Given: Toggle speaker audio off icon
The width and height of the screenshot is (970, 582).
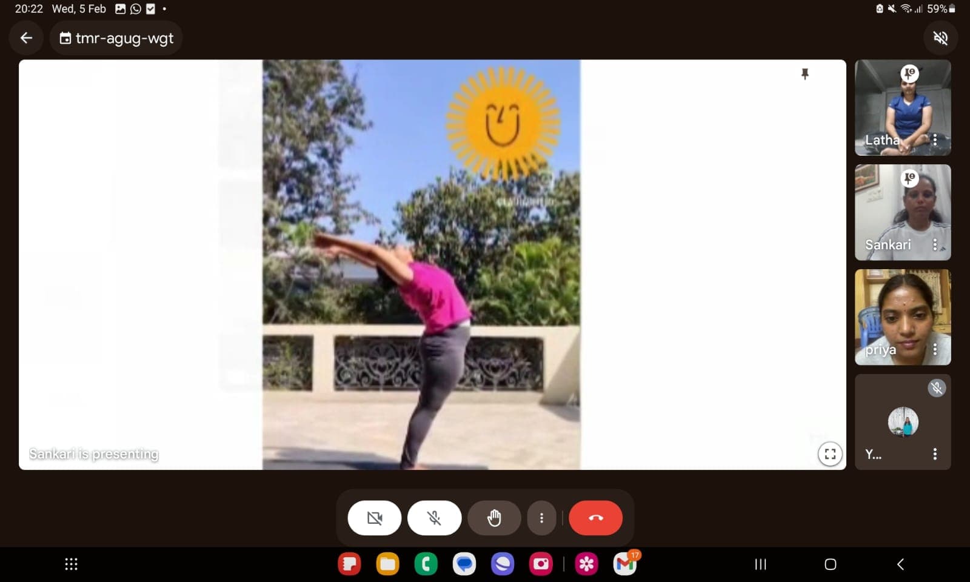Looking at the screenshot, I should [x=940, y=38].
